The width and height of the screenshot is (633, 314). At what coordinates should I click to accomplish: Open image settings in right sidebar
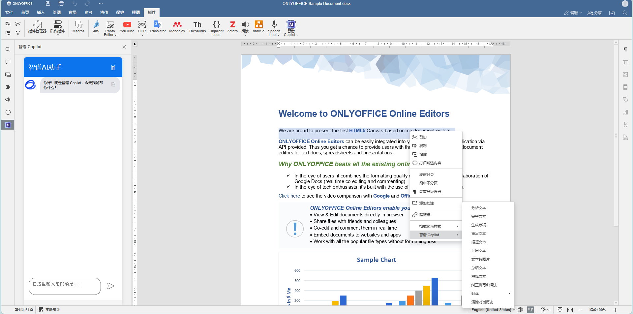625,75
